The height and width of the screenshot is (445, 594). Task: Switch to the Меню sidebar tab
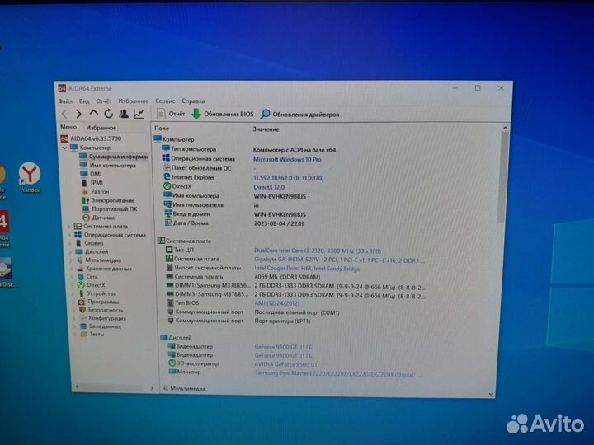[68, 127]
